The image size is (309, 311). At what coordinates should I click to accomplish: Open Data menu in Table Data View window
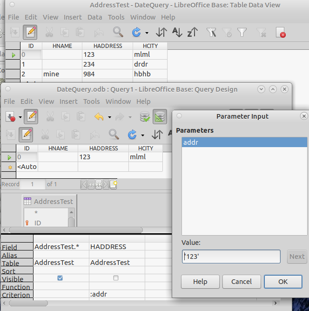coord(95,17)
